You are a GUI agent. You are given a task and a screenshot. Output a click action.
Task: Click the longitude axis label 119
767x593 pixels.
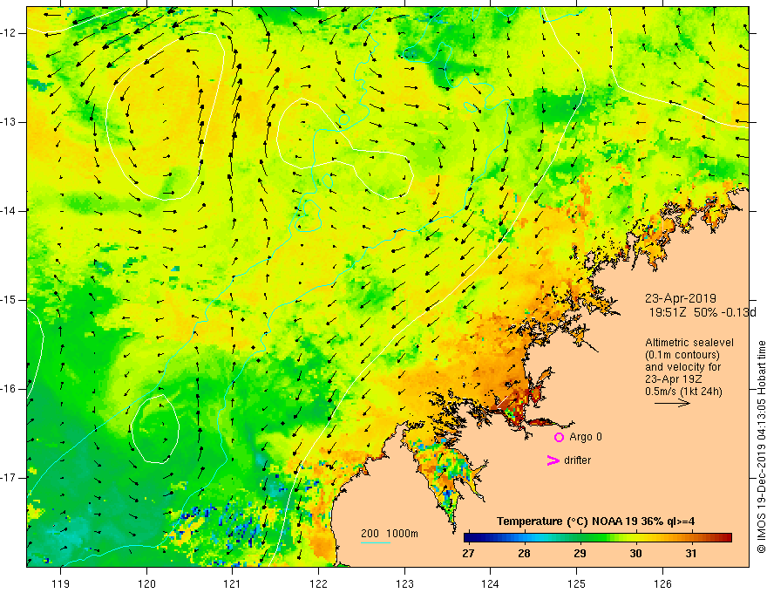[x=61, y=583]
